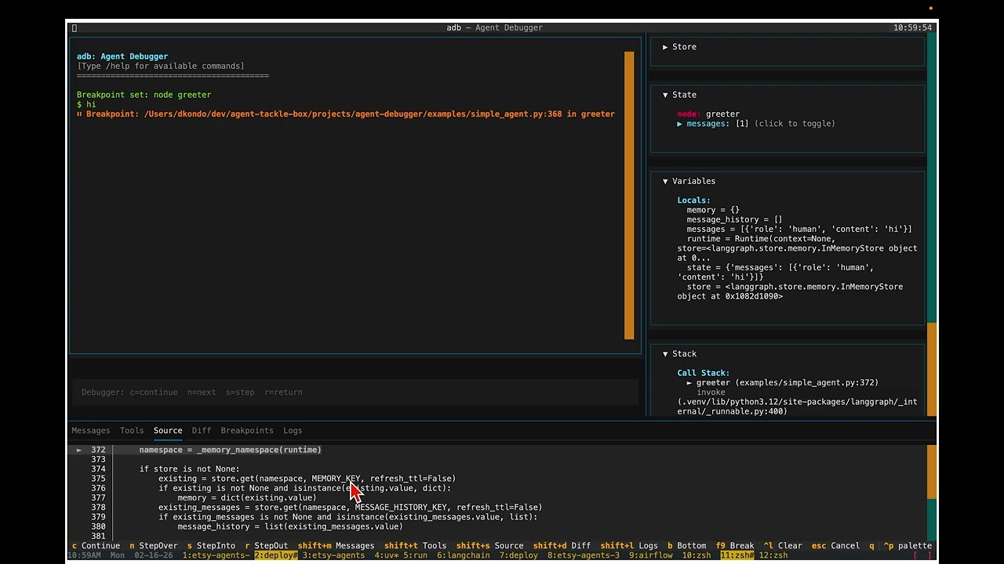Click StepInto in the footer bar
1004x564 pixels.
(x=211, y=546)
